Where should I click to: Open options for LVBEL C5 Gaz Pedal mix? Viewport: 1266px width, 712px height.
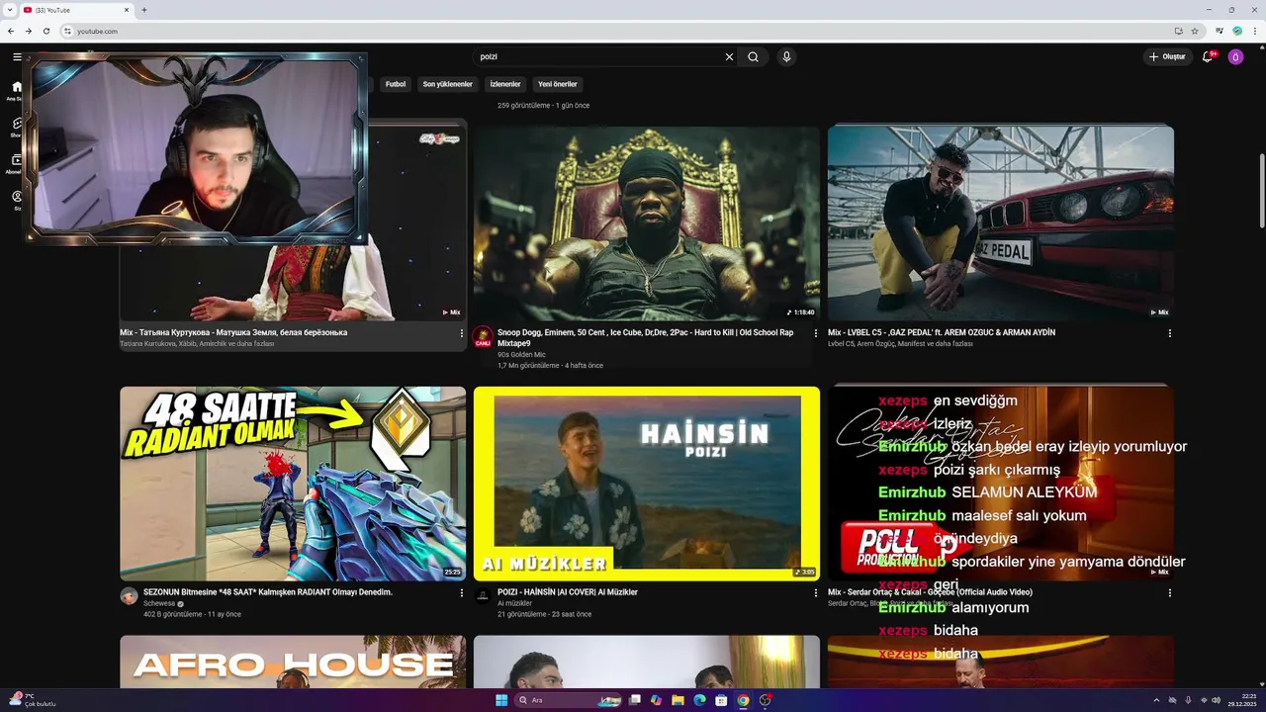[x=1170, y=333]
